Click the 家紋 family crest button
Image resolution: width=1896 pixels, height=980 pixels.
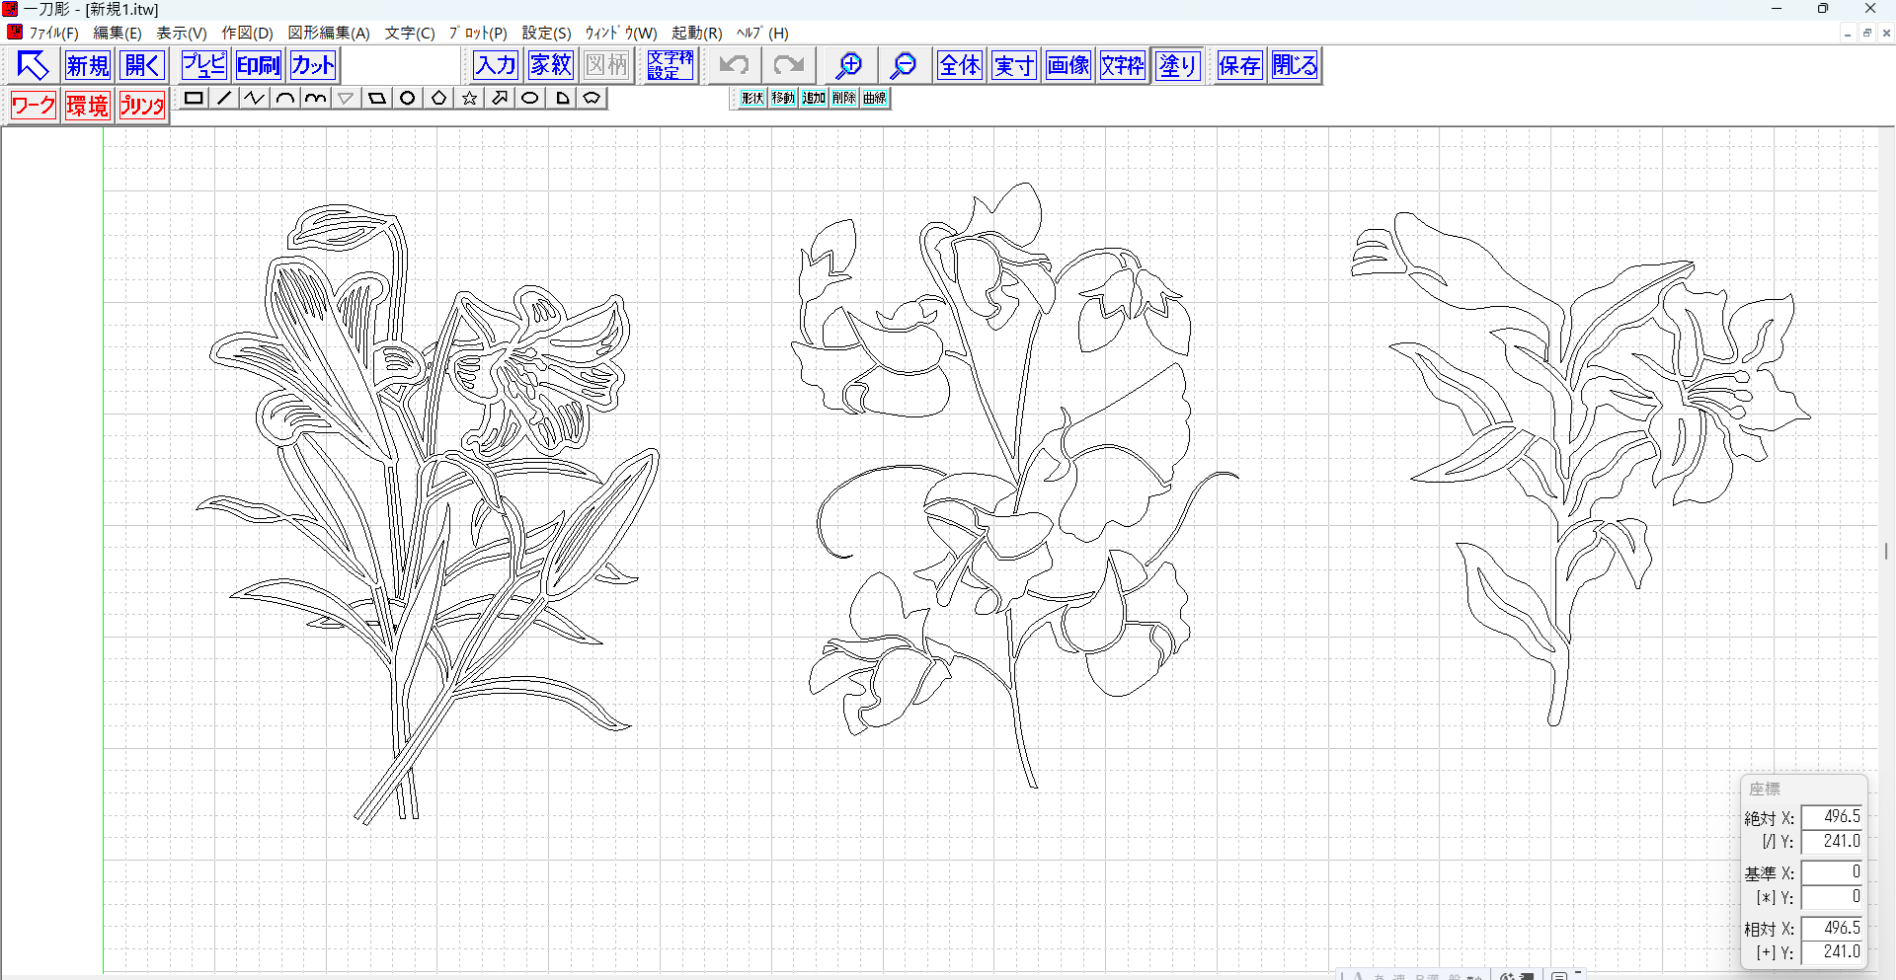point(551,66)
